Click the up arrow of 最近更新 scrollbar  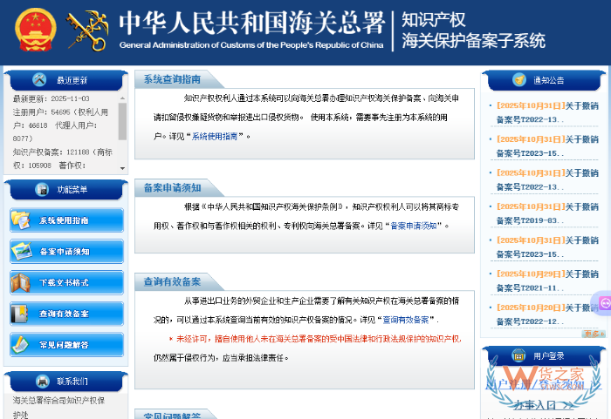[x=122, y=98]
